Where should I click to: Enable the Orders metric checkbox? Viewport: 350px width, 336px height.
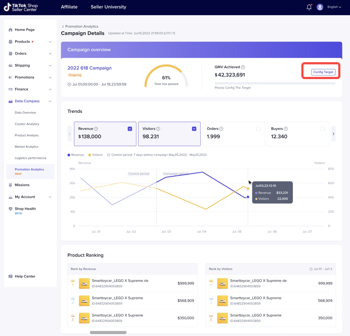click(258, 129)
